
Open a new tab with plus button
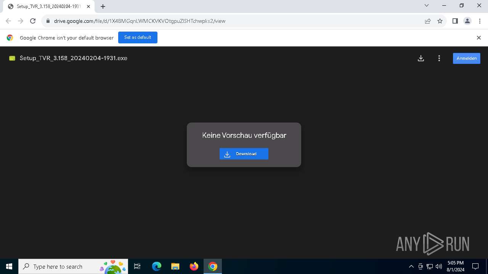103,6
